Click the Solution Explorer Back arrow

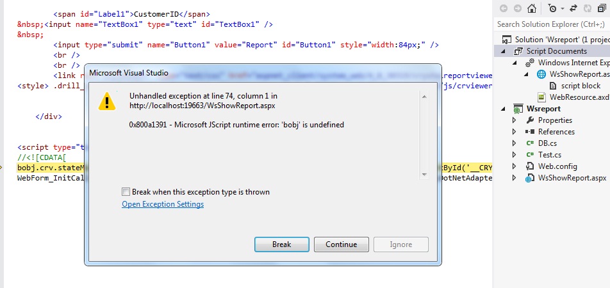pos(504,8)
